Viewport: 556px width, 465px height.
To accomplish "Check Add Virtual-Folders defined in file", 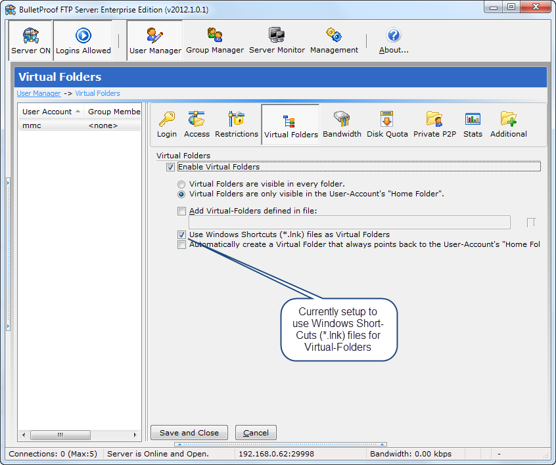I will (181, 211).
